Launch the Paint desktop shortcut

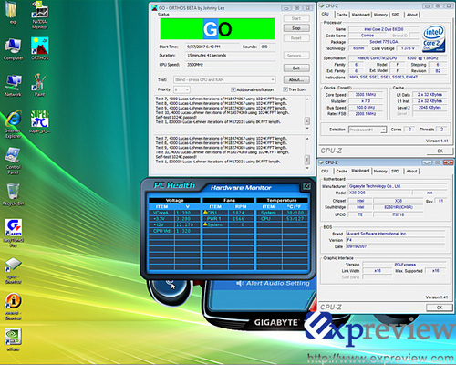tap(39, 83)
